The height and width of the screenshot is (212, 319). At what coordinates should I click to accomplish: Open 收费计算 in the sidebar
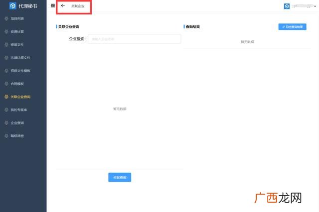[x=17, y=32]
